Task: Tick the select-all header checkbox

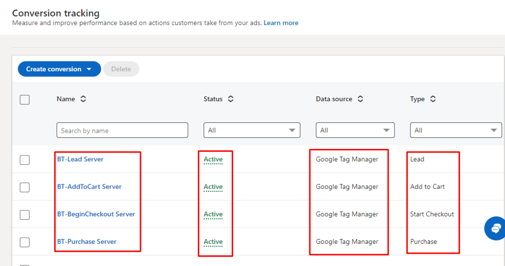Action: point(25,100)
